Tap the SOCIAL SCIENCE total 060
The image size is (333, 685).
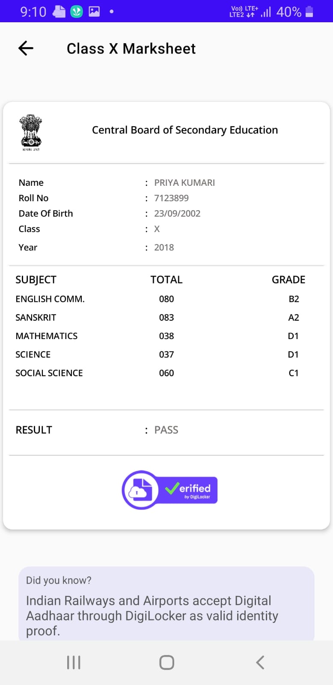[166, 373]
